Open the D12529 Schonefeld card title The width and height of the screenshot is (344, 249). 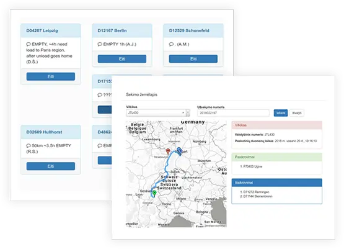pyautogui.click(x=189, y=30)
